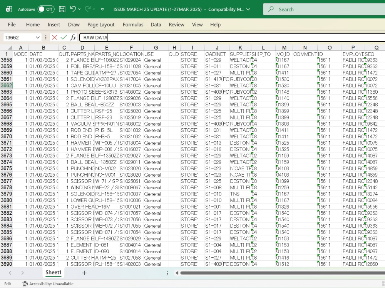This screenshot has height=288, width=385.
Task: Open the Data tab
Action: click(x=156, y=25)
